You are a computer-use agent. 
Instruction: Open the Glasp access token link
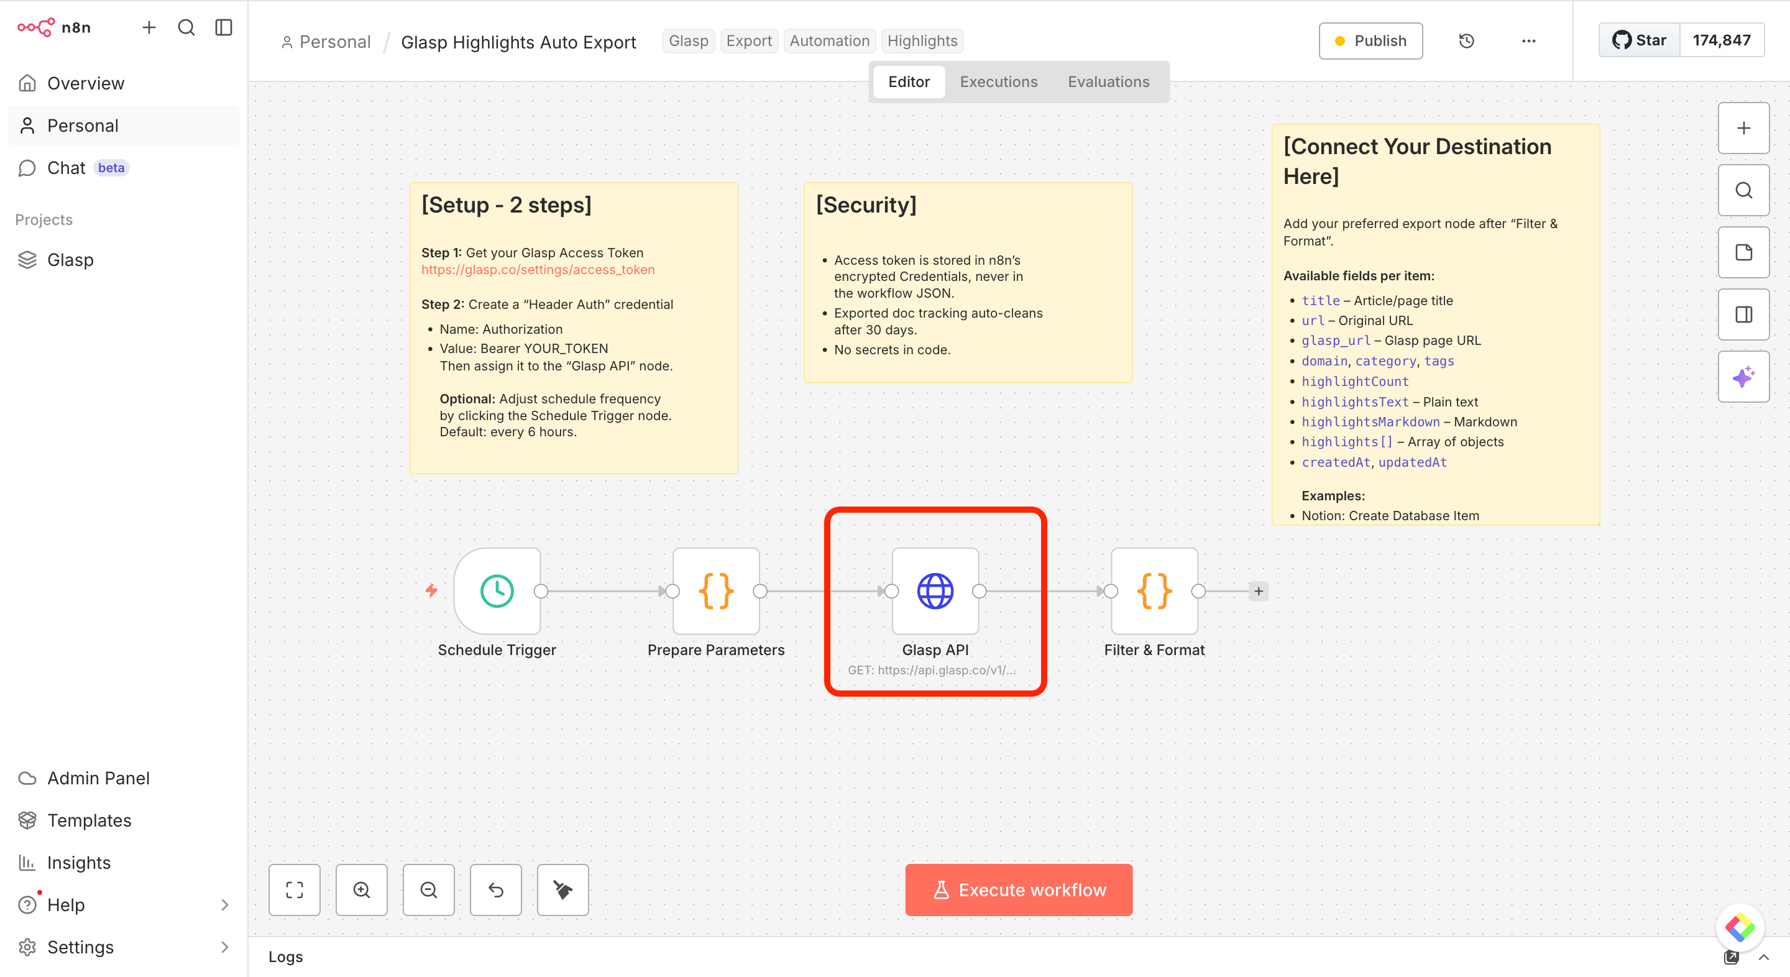[537, 270]
